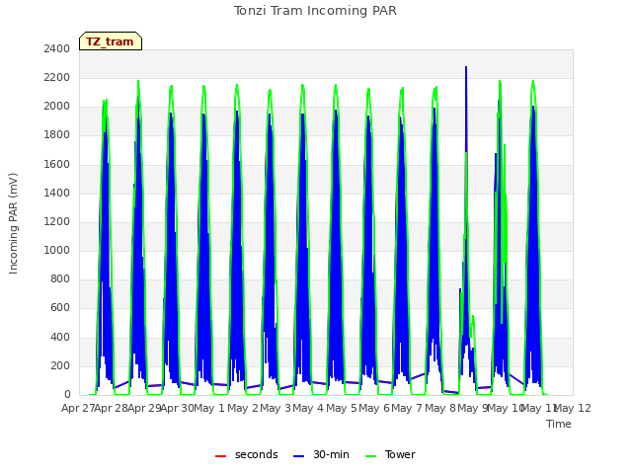Toggle the 'seconds' legend entry

tap(247, 454)
